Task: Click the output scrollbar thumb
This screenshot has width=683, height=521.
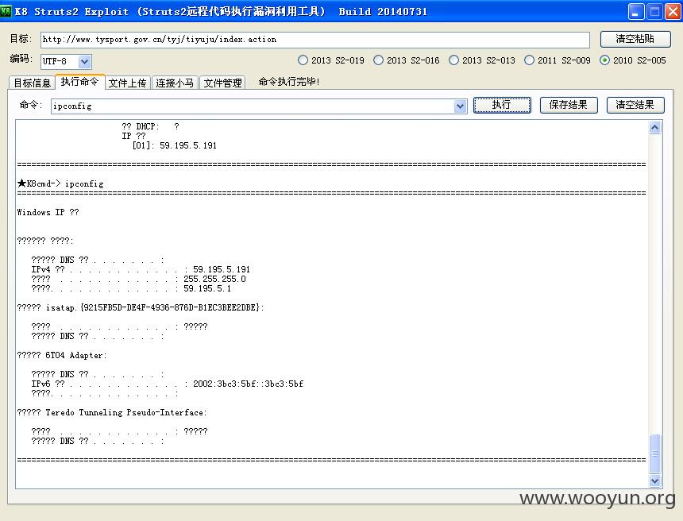Action: [654, 453]
